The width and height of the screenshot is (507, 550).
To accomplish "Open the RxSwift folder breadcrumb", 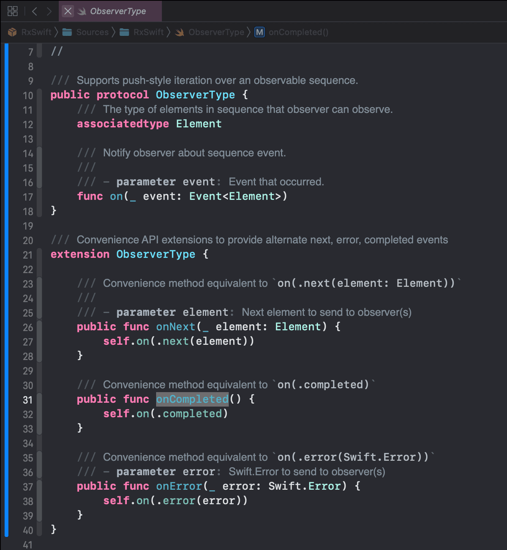I will point(149,32).
